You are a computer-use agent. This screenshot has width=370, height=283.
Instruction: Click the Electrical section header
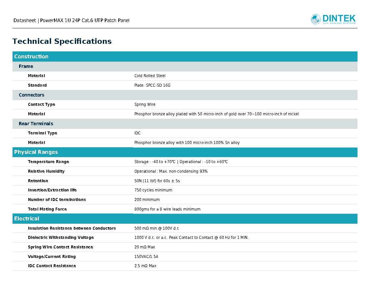(185, 219)
